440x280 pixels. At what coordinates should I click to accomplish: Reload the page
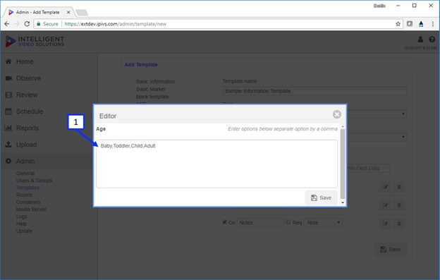27,24
